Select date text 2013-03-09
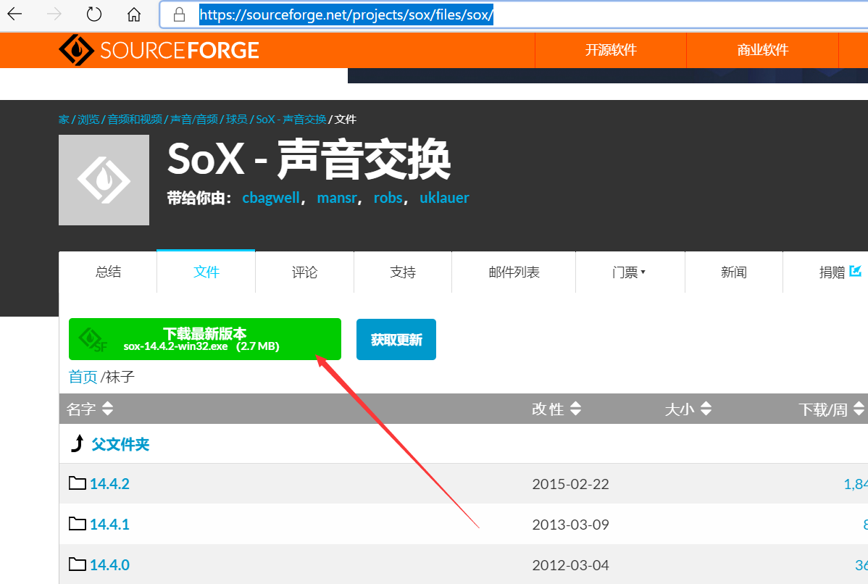The image size is (868, 584). (x=570, y=524)
